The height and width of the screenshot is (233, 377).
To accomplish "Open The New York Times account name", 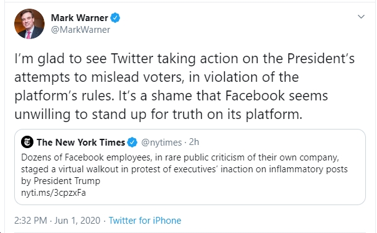I will pos(80,143).
